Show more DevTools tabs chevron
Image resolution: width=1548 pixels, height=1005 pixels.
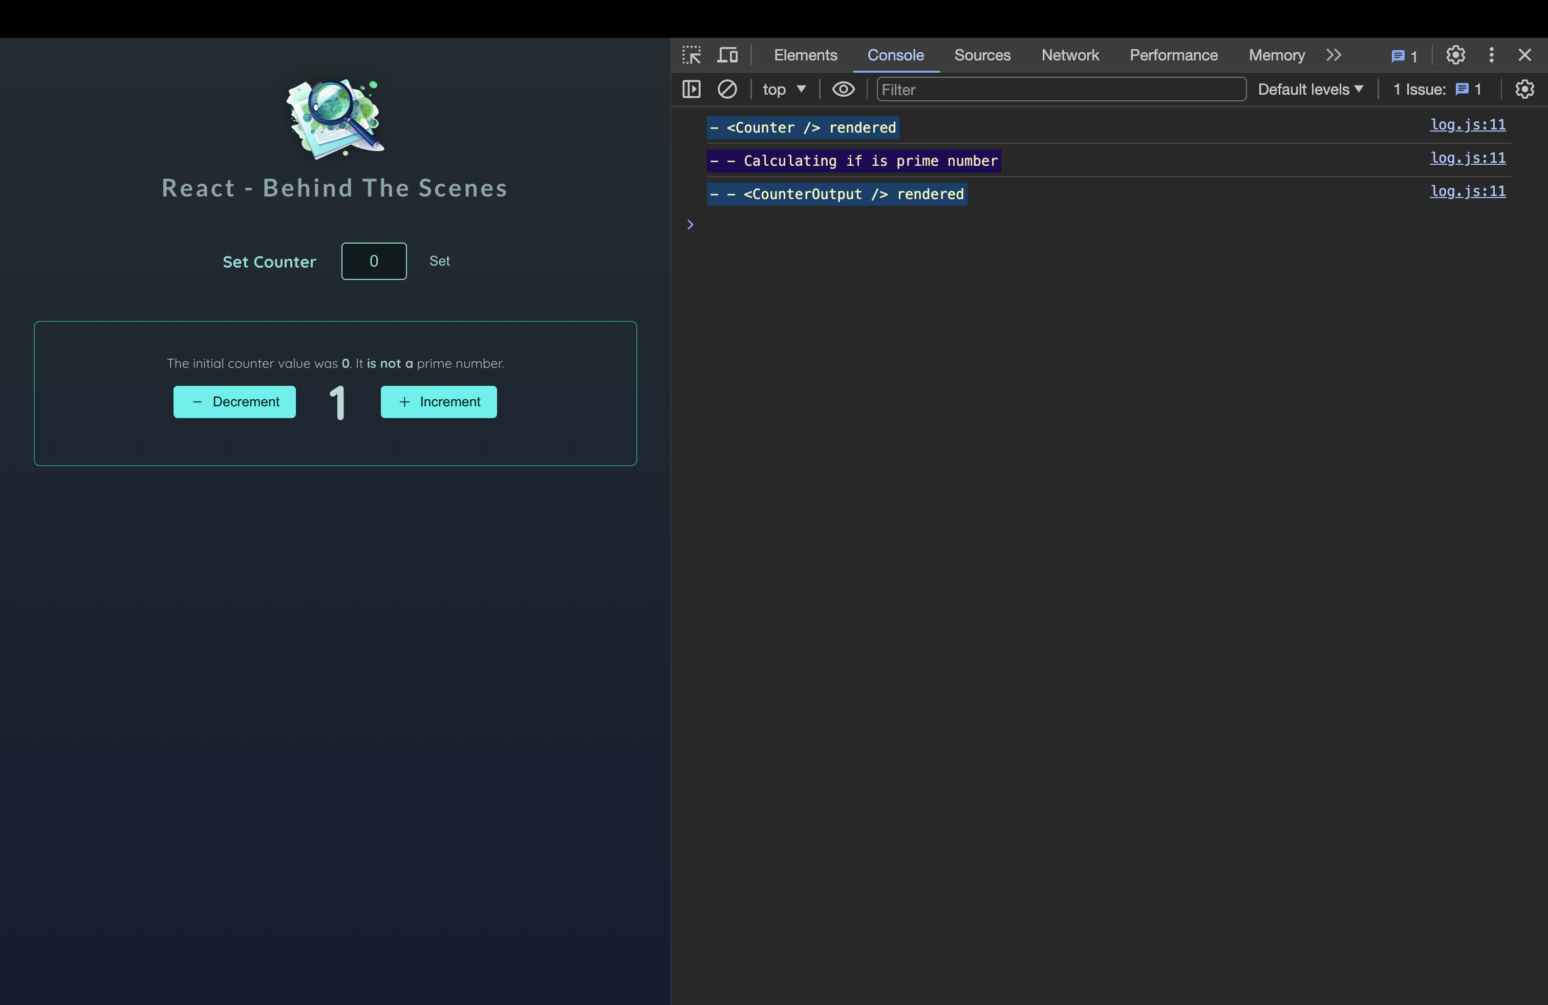point(1334,55)
